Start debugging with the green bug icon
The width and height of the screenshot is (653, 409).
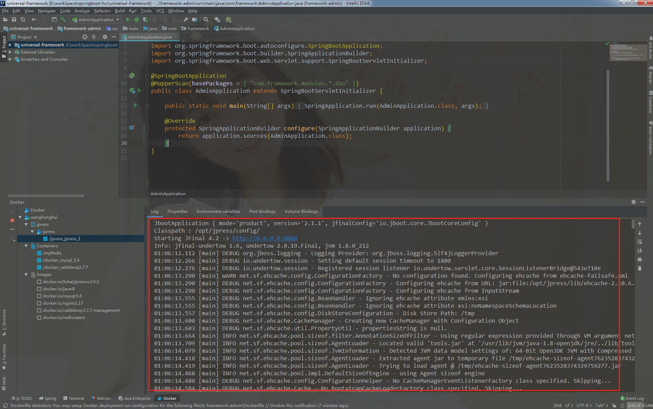tap(137, 20)
